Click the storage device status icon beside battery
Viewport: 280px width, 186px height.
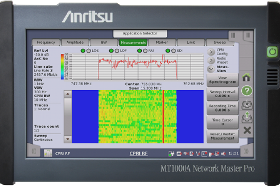coord(179,154)
